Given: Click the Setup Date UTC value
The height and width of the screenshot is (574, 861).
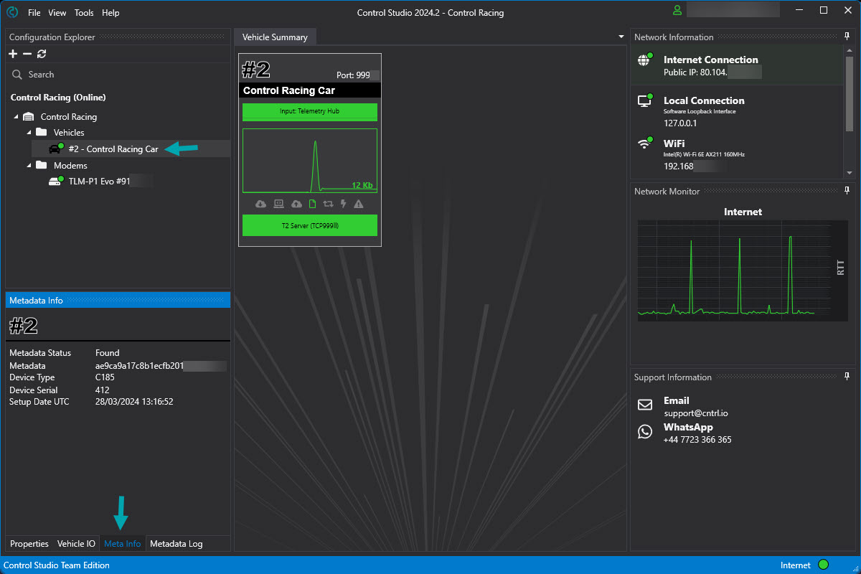Looking at the screenshot, I should [134, 402].
